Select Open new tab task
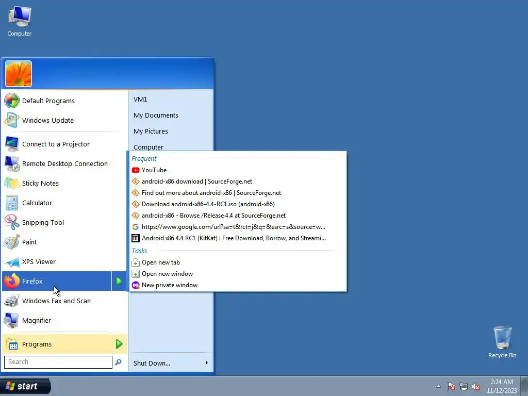528x396 pixels. coord(238,262)
